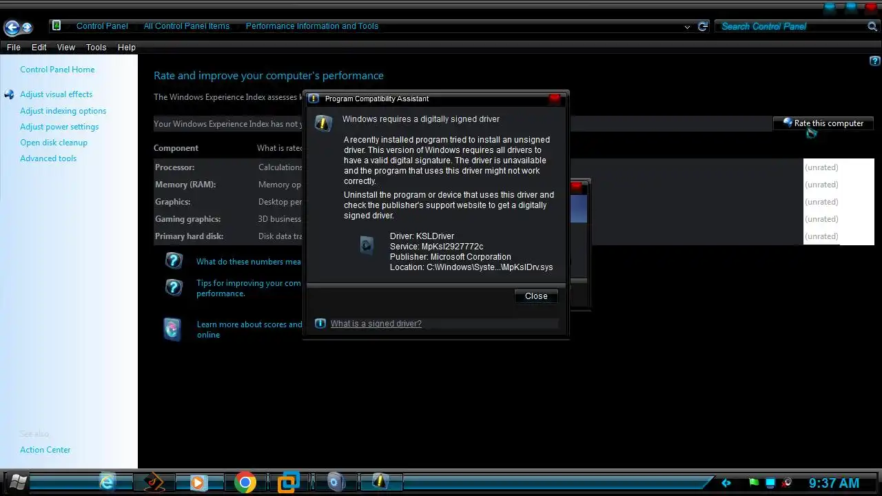Open the Help menu
Image resolution: width=882 pixels, height=496 pixels.
(x=126, y=48)
